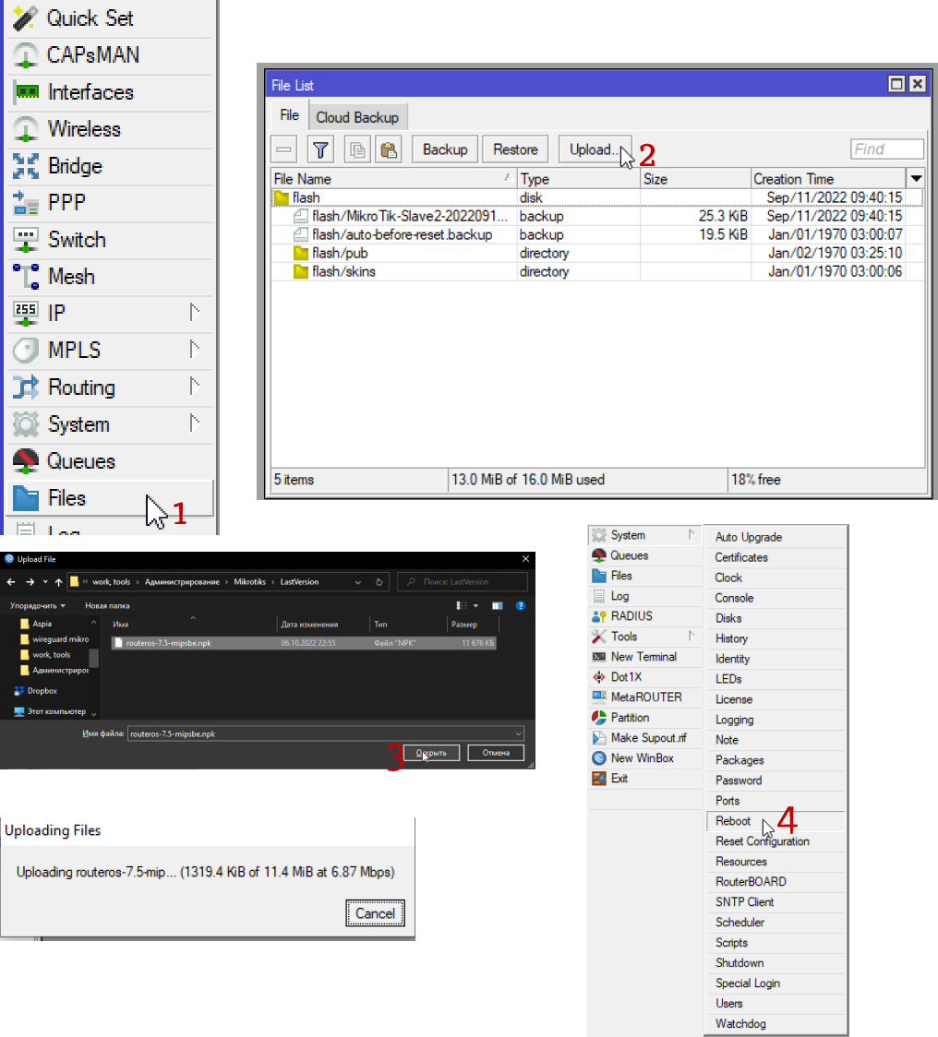
Task: Open the Switch menu item
Action: (110, 239)
